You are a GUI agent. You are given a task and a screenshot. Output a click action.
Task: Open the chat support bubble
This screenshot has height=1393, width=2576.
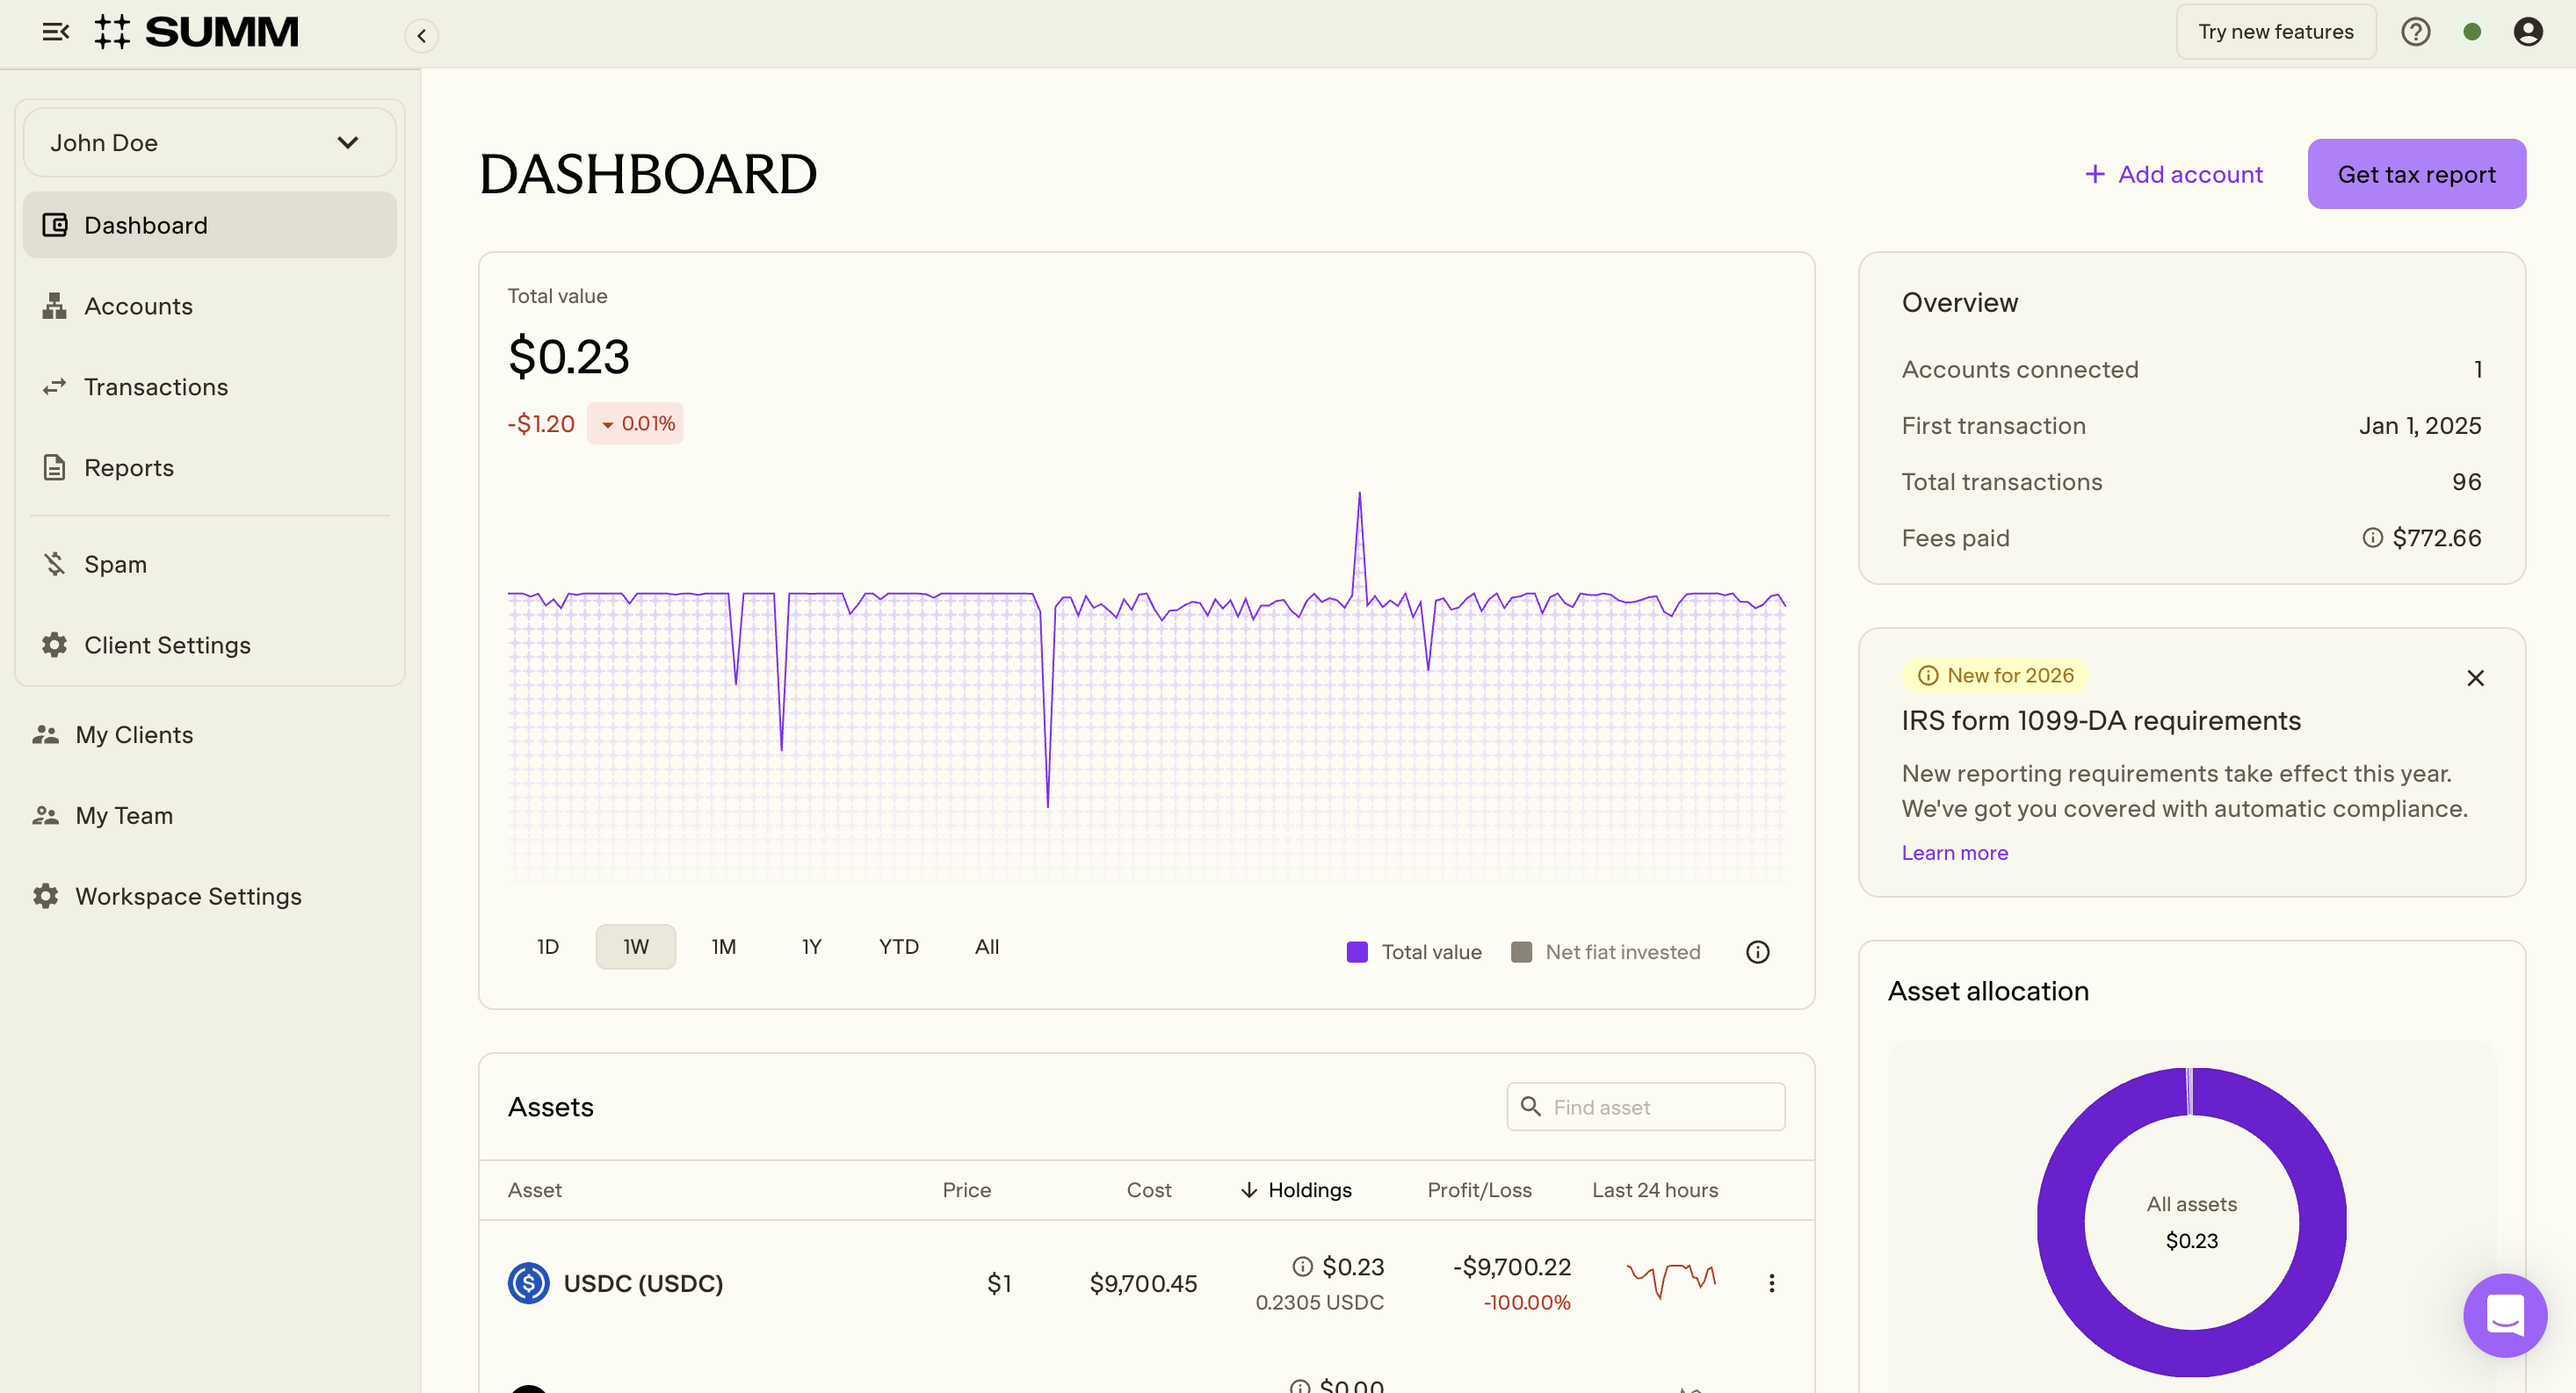[2504, 1314]
